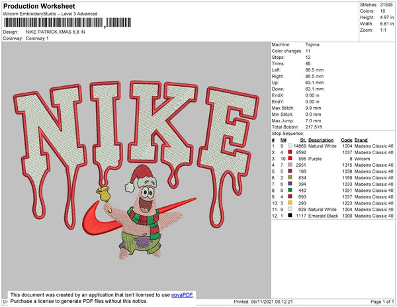Click the Stops value 12
Image resolution: width=397 pixels, height=307 pixels.
point(308,57)
